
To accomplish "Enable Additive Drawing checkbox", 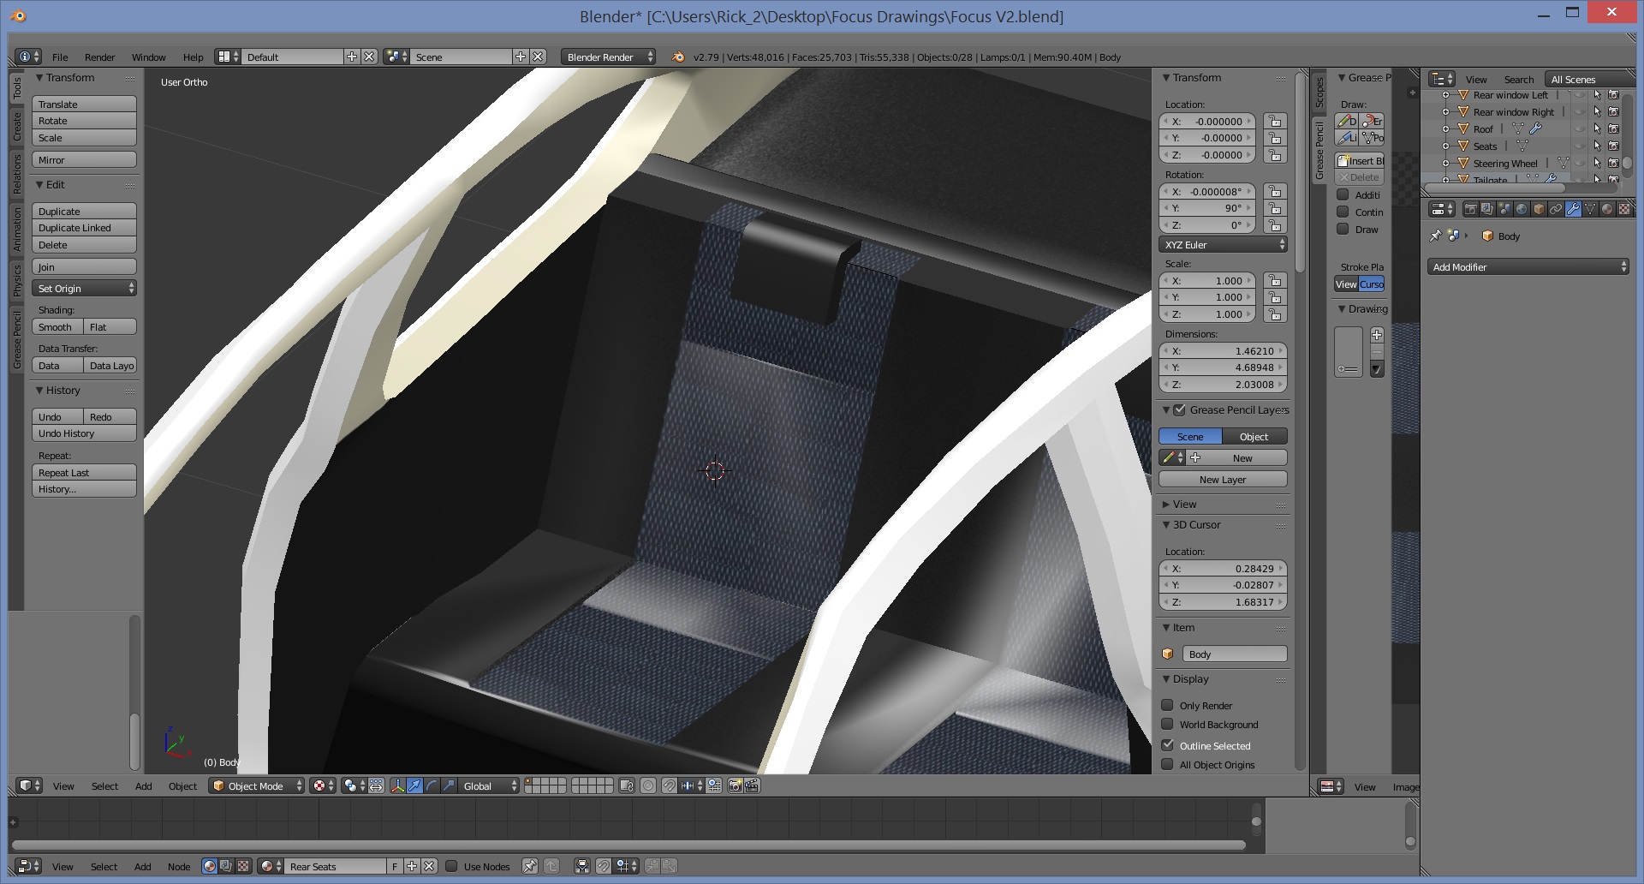I will coord(1343,194).
